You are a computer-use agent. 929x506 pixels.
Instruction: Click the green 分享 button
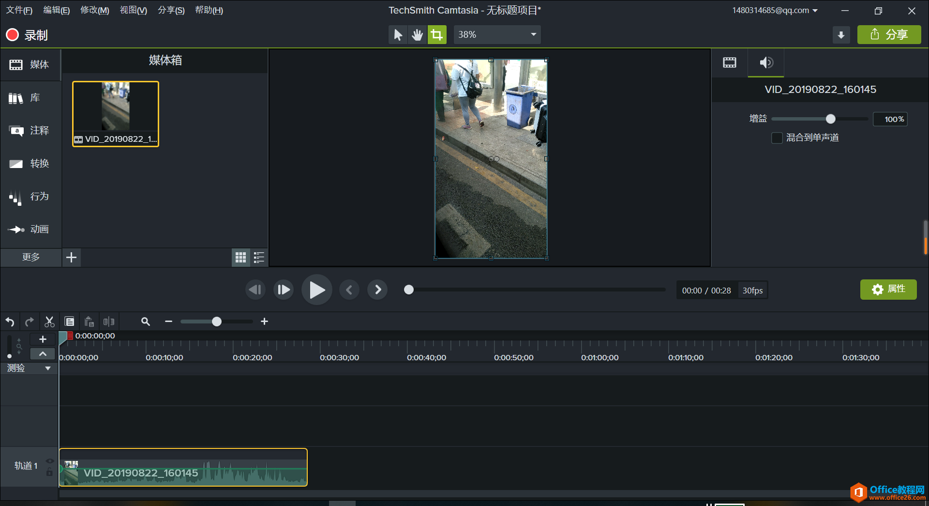point(889,35)
